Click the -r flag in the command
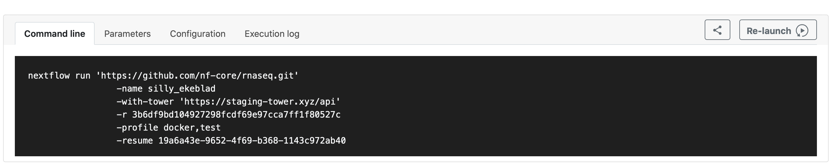The height and width of the screenshot is (164, 833). click(122, 114)
